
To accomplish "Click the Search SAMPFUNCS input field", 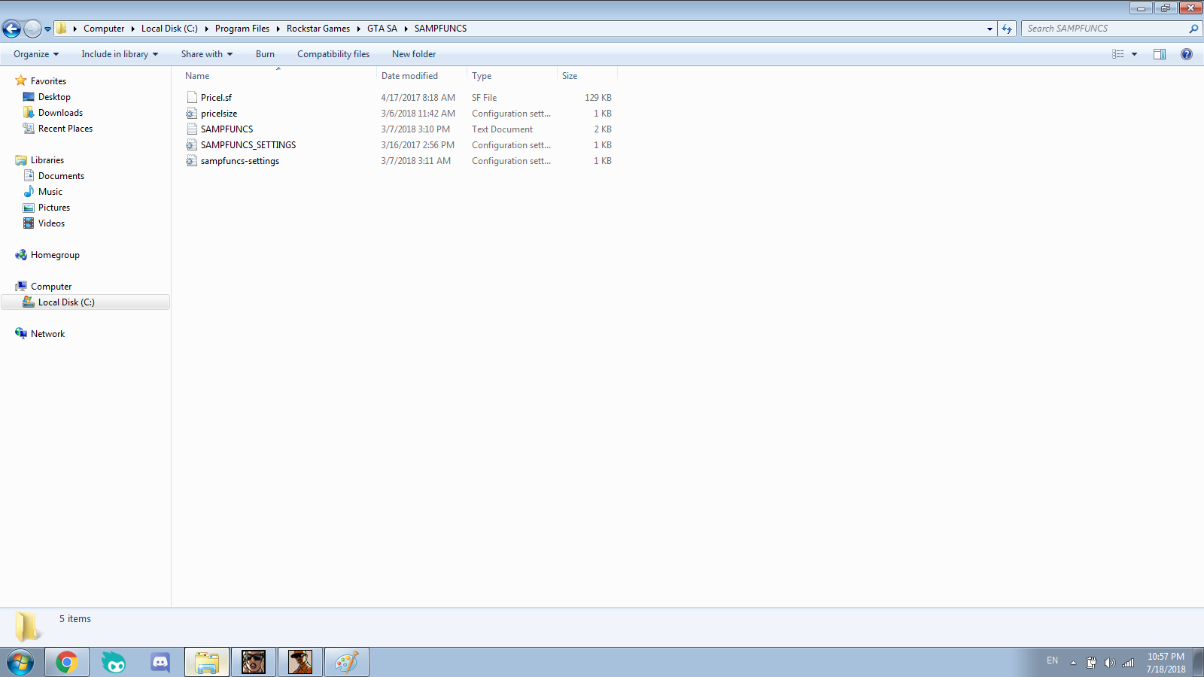I will [x=1102, y=29].
